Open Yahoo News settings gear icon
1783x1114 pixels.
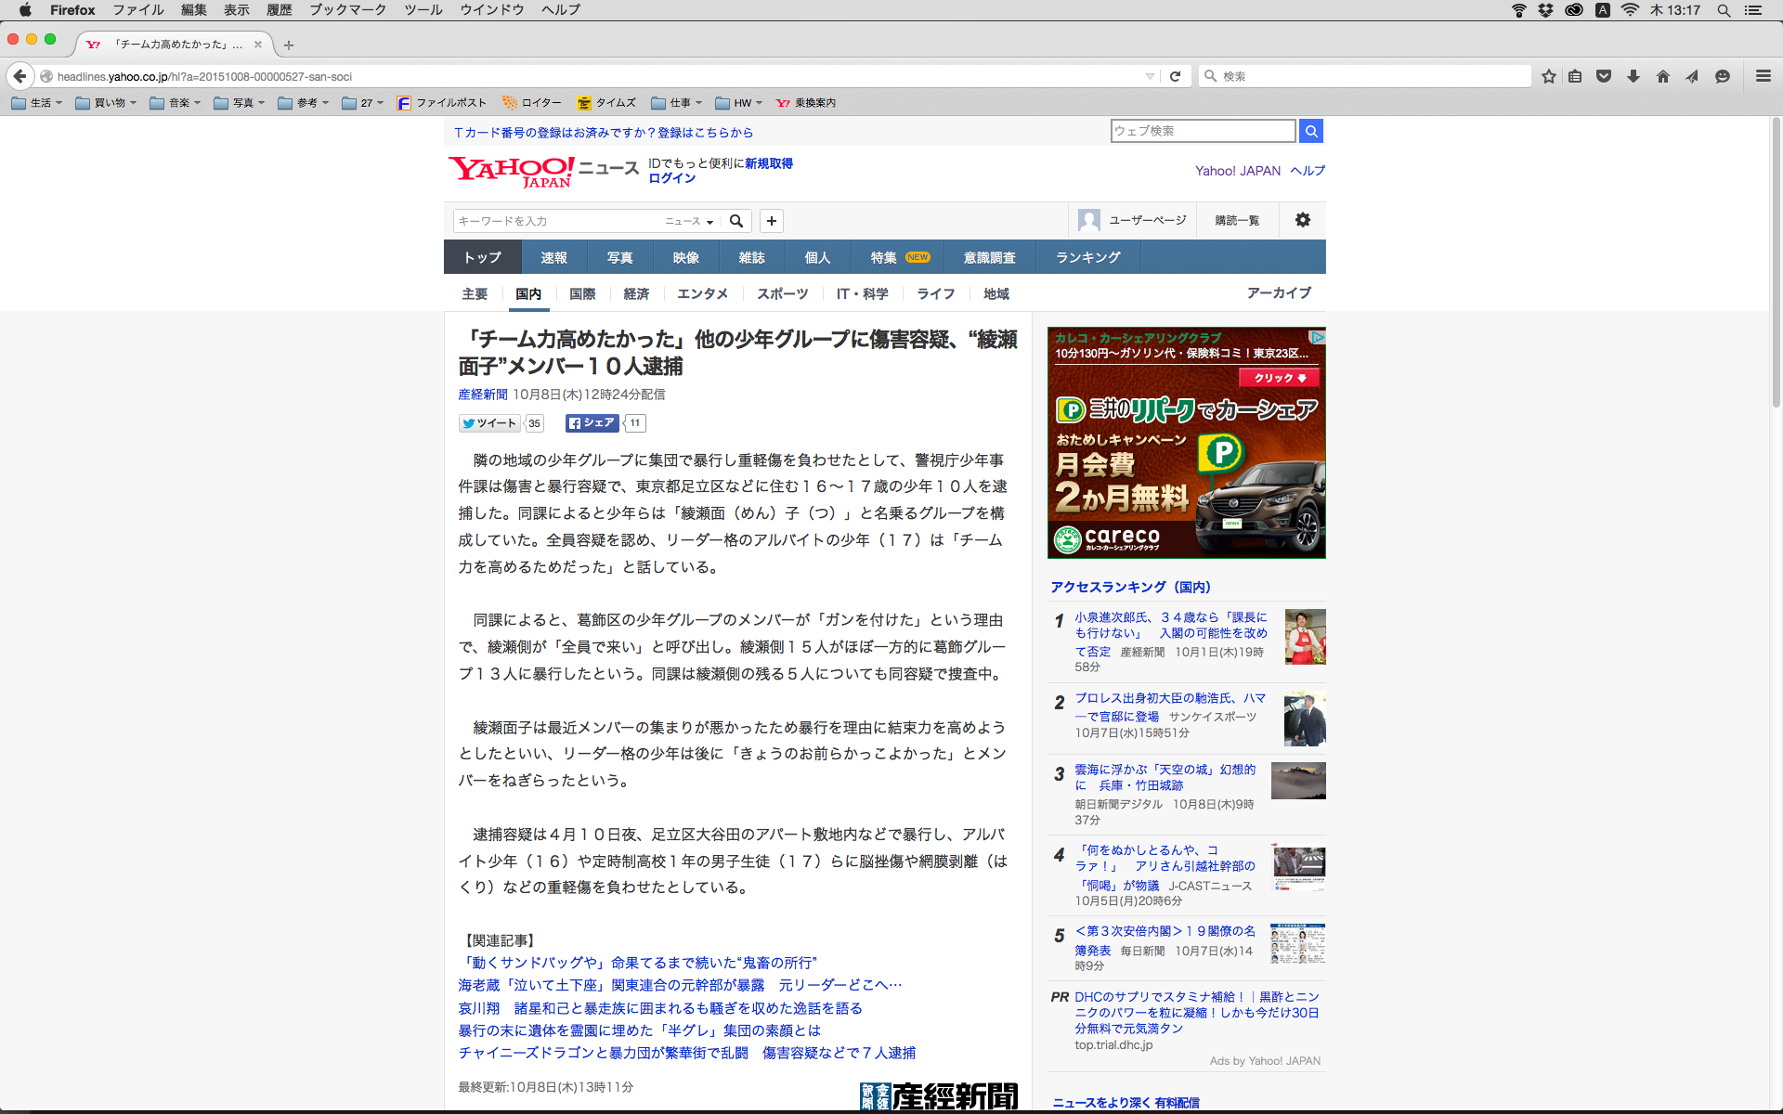point(1302,220)
